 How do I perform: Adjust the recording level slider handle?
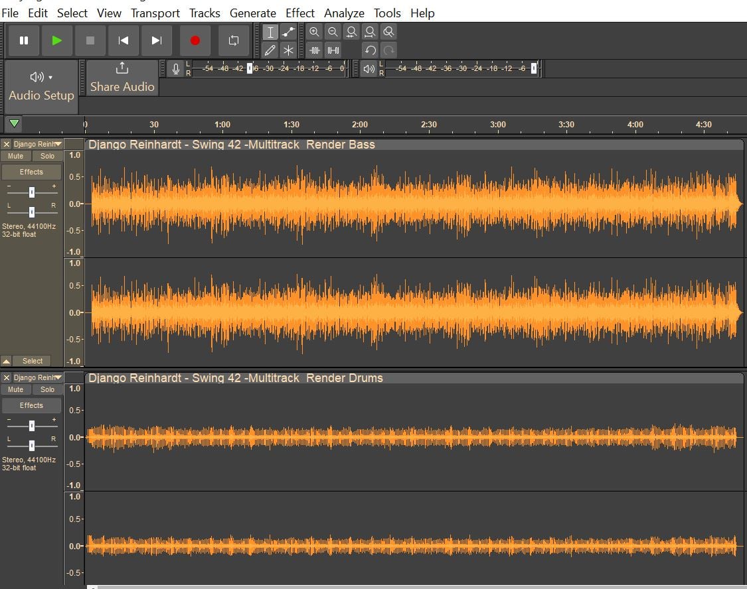[x=250, y=68]
